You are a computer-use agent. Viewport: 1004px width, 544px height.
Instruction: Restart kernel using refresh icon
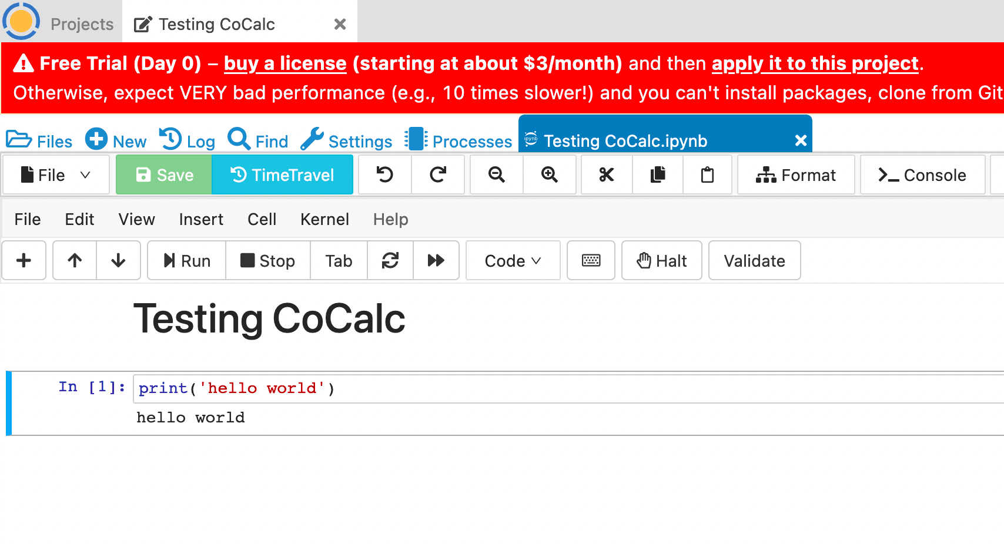390,260
